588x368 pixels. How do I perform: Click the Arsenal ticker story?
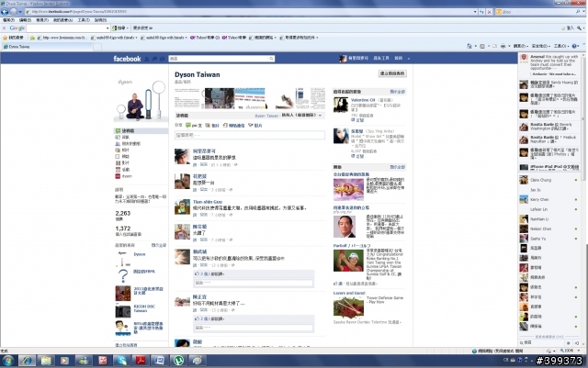click(549, 64)
